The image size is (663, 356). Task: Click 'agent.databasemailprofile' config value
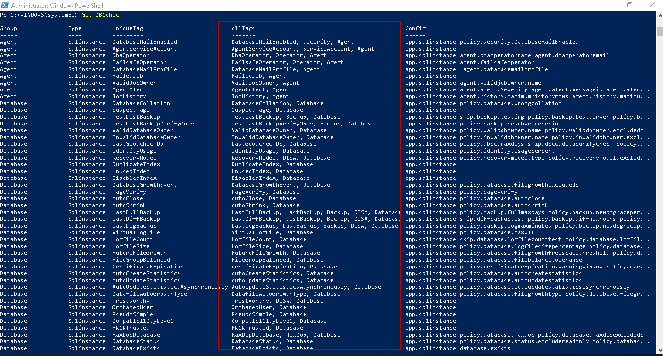click(x=505, y=69)
